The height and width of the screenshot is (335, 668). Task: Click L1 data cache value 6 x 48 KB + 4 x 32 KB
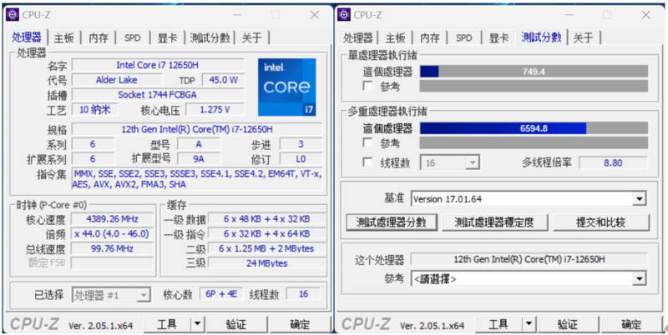(266, 219)
